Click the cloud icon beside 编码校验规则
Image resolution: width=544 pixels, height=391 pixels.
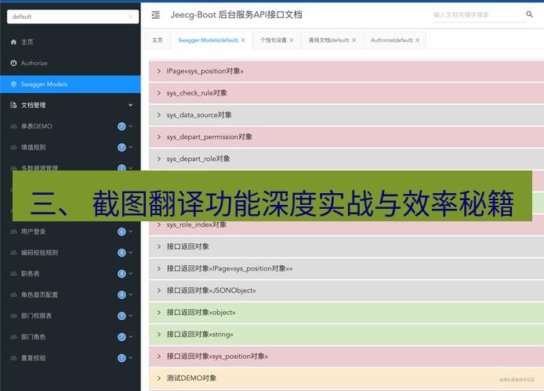tap(13, 253)
